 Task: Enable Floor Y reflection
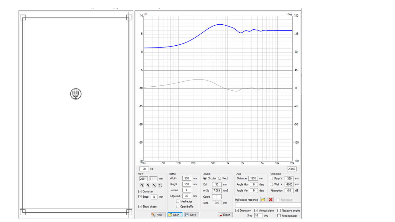point(272,179)
